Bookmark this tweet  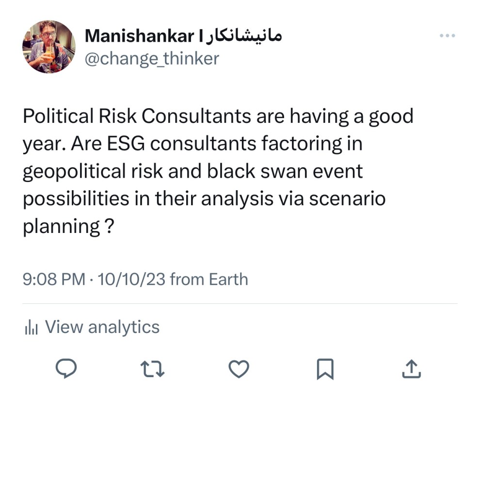(325, 369)
